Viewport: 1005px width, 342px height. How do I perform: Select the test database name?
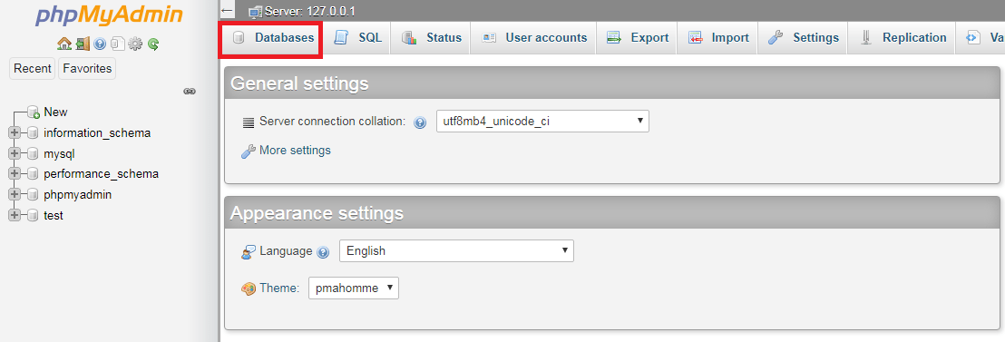(54, 216)
